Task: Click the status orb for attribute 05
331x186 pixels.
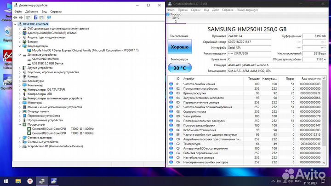Action: 171,102
